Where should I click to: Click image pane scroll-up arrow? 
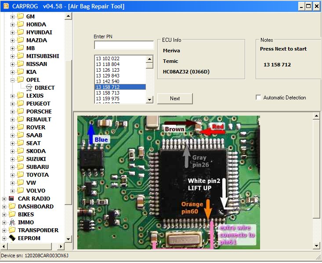coord(316,116)
